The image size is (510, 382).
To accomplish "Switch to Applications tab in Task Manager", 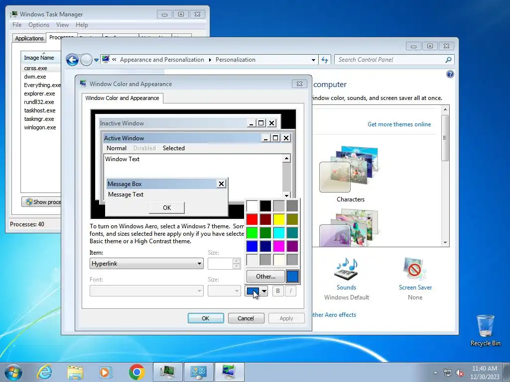I will pyautogui.click(x=29, y=38).
